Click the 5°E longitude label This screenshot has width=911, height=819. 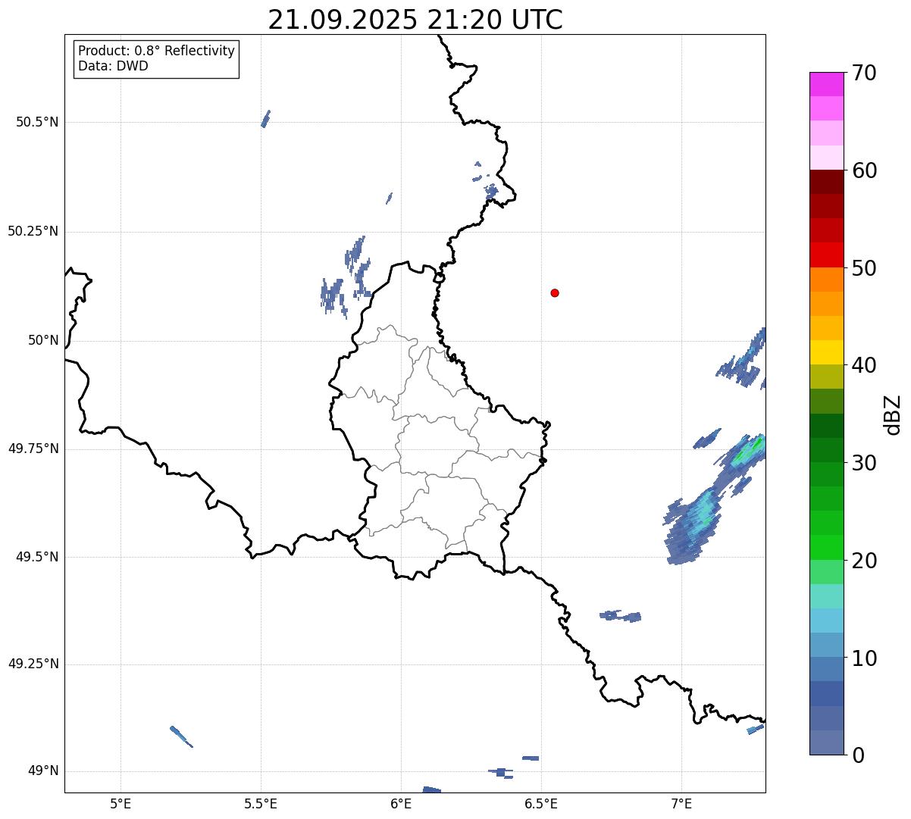point(121,804)
